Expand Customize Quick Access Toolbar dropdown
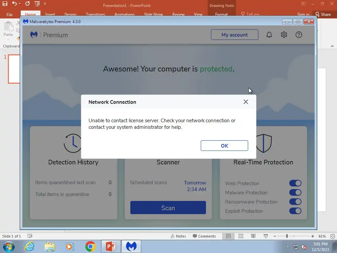 pyautogui.click(x=45, y=4)
